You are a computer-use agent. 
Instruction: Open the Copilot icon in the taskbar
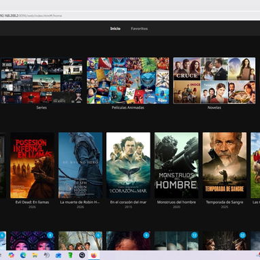point(11,255)
